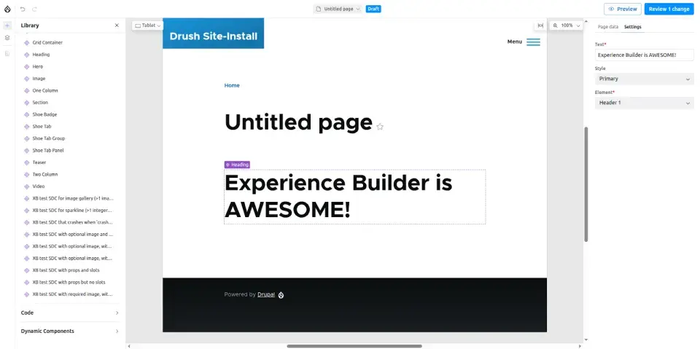Click the hamburger Menu icon in page preview

[533, 42]
